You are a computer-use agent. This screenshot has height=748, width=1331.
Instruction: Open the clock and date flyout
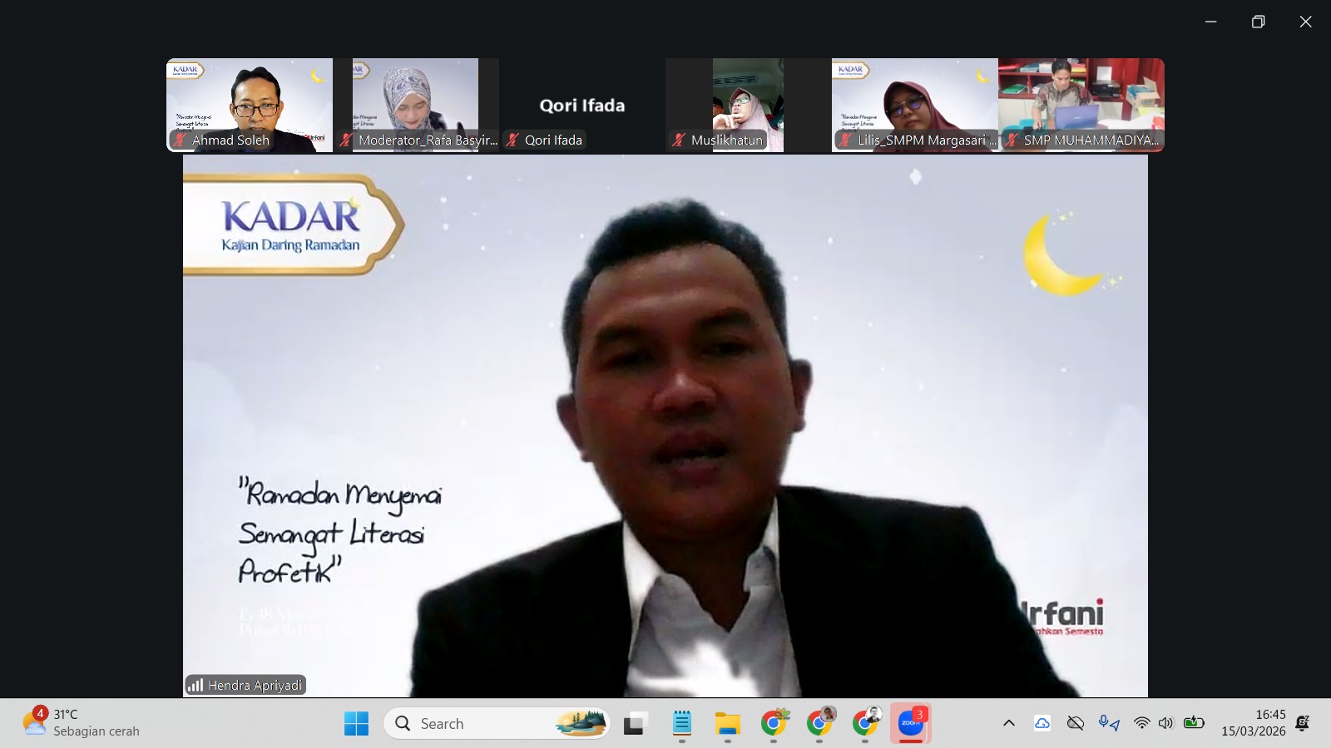pyautogui.click(x=1253, y=723)
